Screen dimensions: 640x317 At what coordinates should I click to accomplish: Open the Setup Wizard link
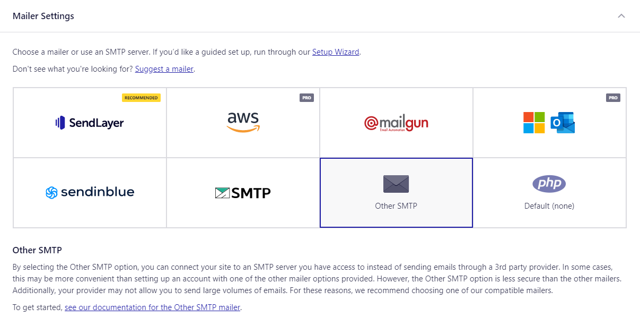[x=336, y=52]
